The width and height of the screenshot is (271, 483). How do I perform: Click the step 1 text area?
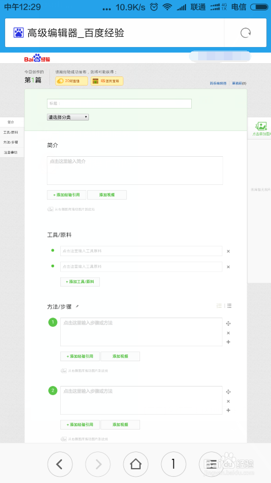click(141, 332)
